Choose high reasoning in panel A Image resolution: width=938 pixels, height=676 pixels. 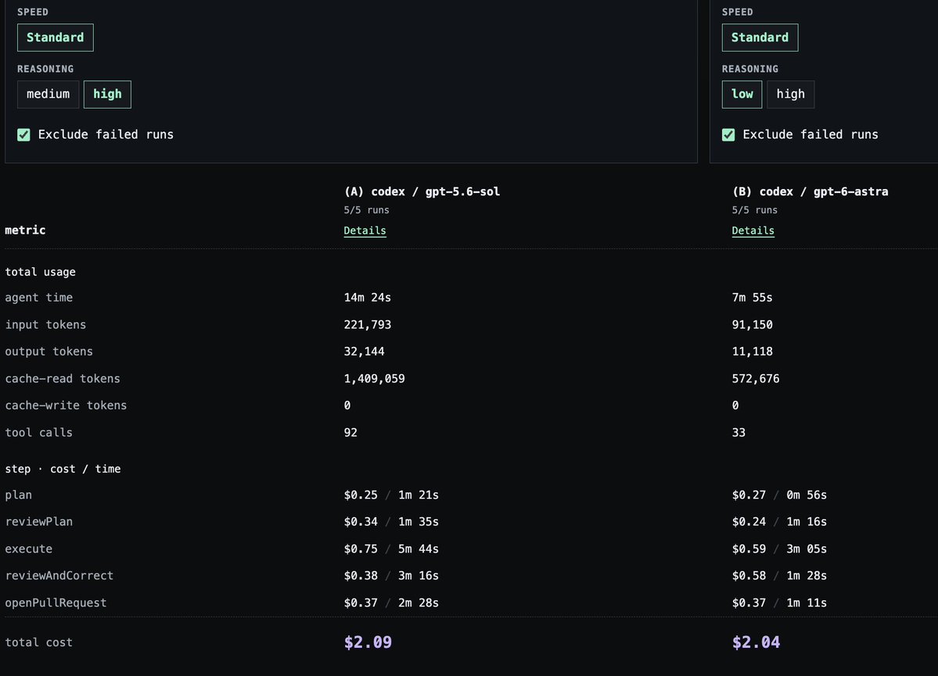tap(107, 95)
